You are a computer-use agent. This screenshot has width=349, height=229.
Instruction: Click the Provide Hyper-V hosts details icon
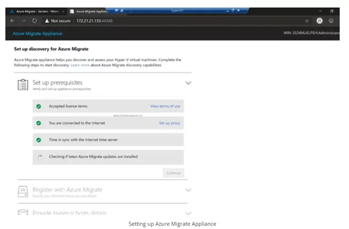pyautogui.click(x=23, y=212)
